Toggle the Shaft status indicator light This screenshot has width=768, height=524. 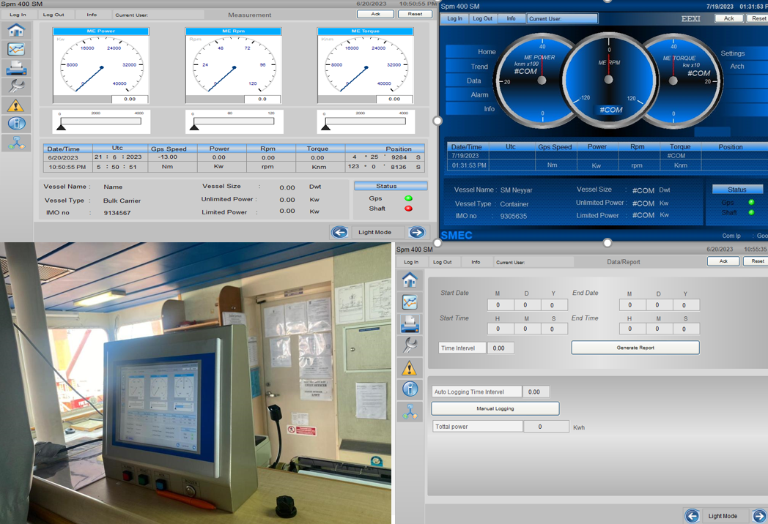click(x=407, y=209)
